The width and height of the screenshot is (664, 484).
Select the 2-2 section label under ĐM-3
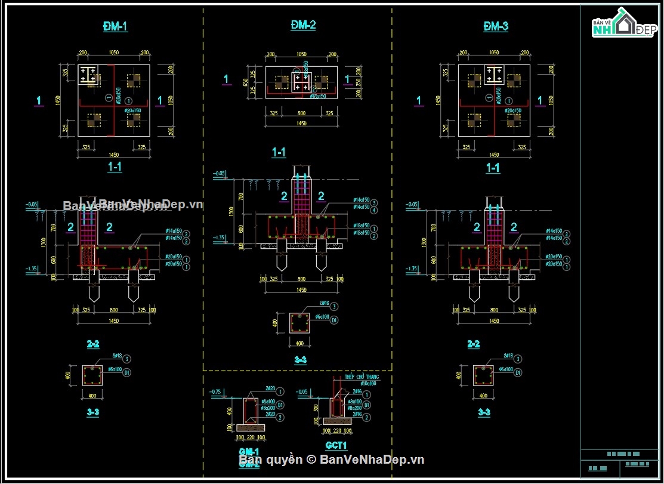coord(474,344)
